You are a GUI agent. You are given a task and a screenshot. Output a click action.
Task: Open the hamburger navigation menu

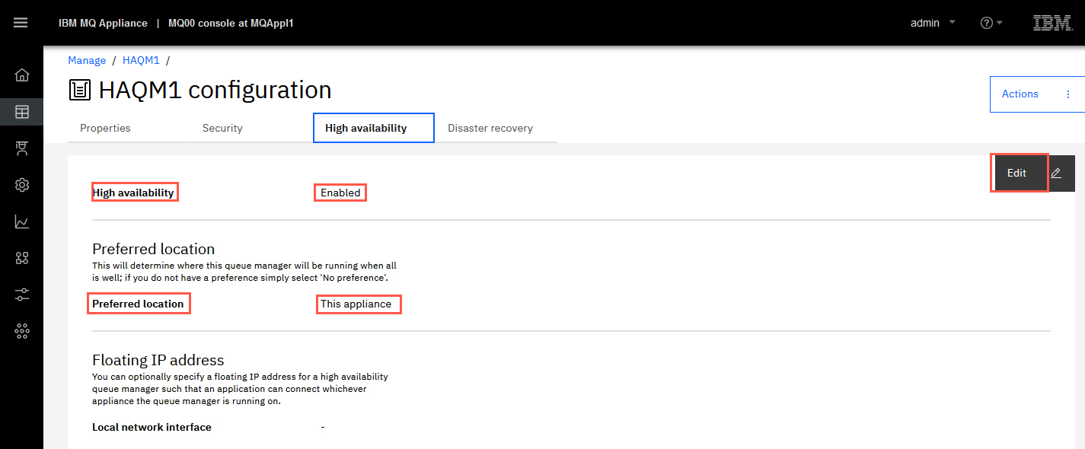[21, 23]
